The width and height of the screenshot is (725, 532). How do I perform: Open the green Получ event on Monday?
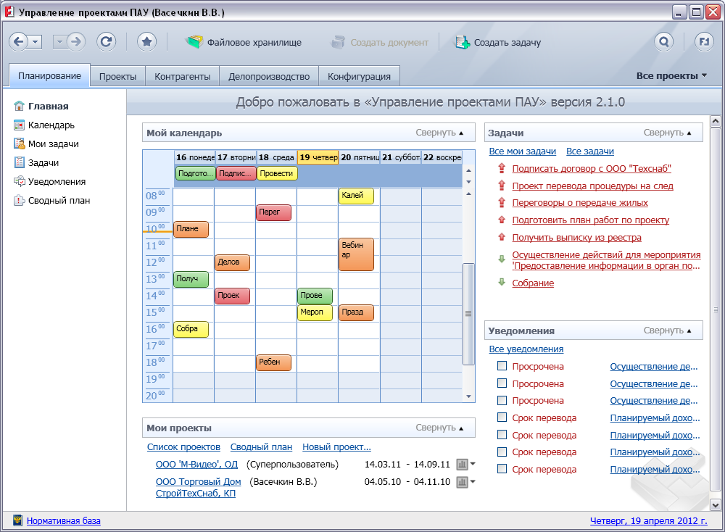click(191, 279)
